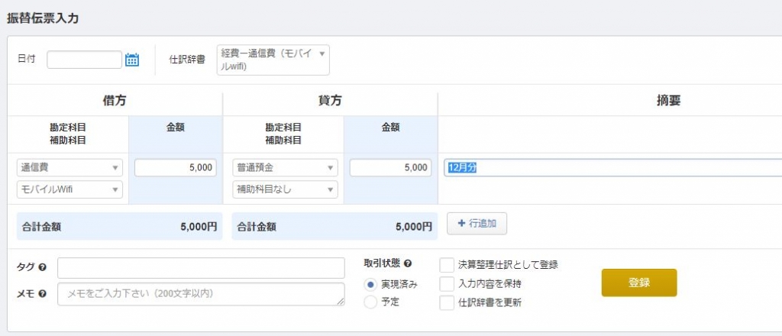
Task: Select the 予定 radio button
Action: (x=370, y=302)
